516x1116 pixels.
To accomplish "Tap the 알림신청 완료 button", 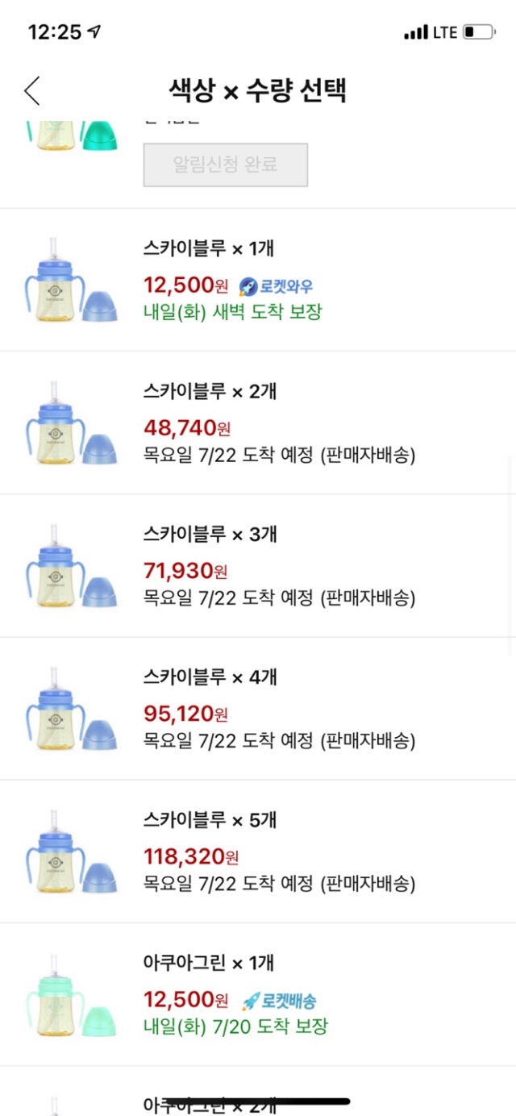I will tap(225, 164).
